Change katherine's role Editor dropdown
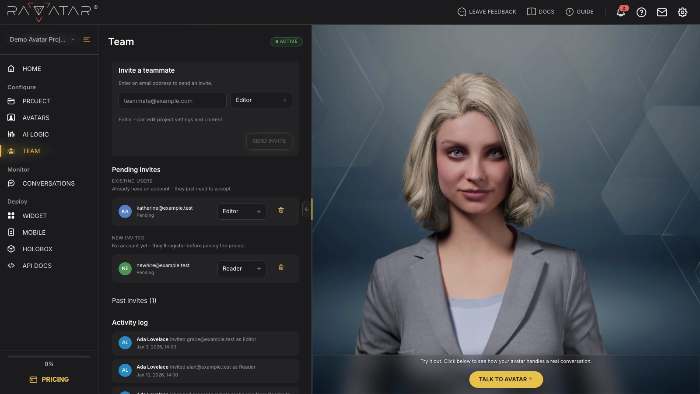The width and height of the screenshot is (700, 394). click(242, 211)
